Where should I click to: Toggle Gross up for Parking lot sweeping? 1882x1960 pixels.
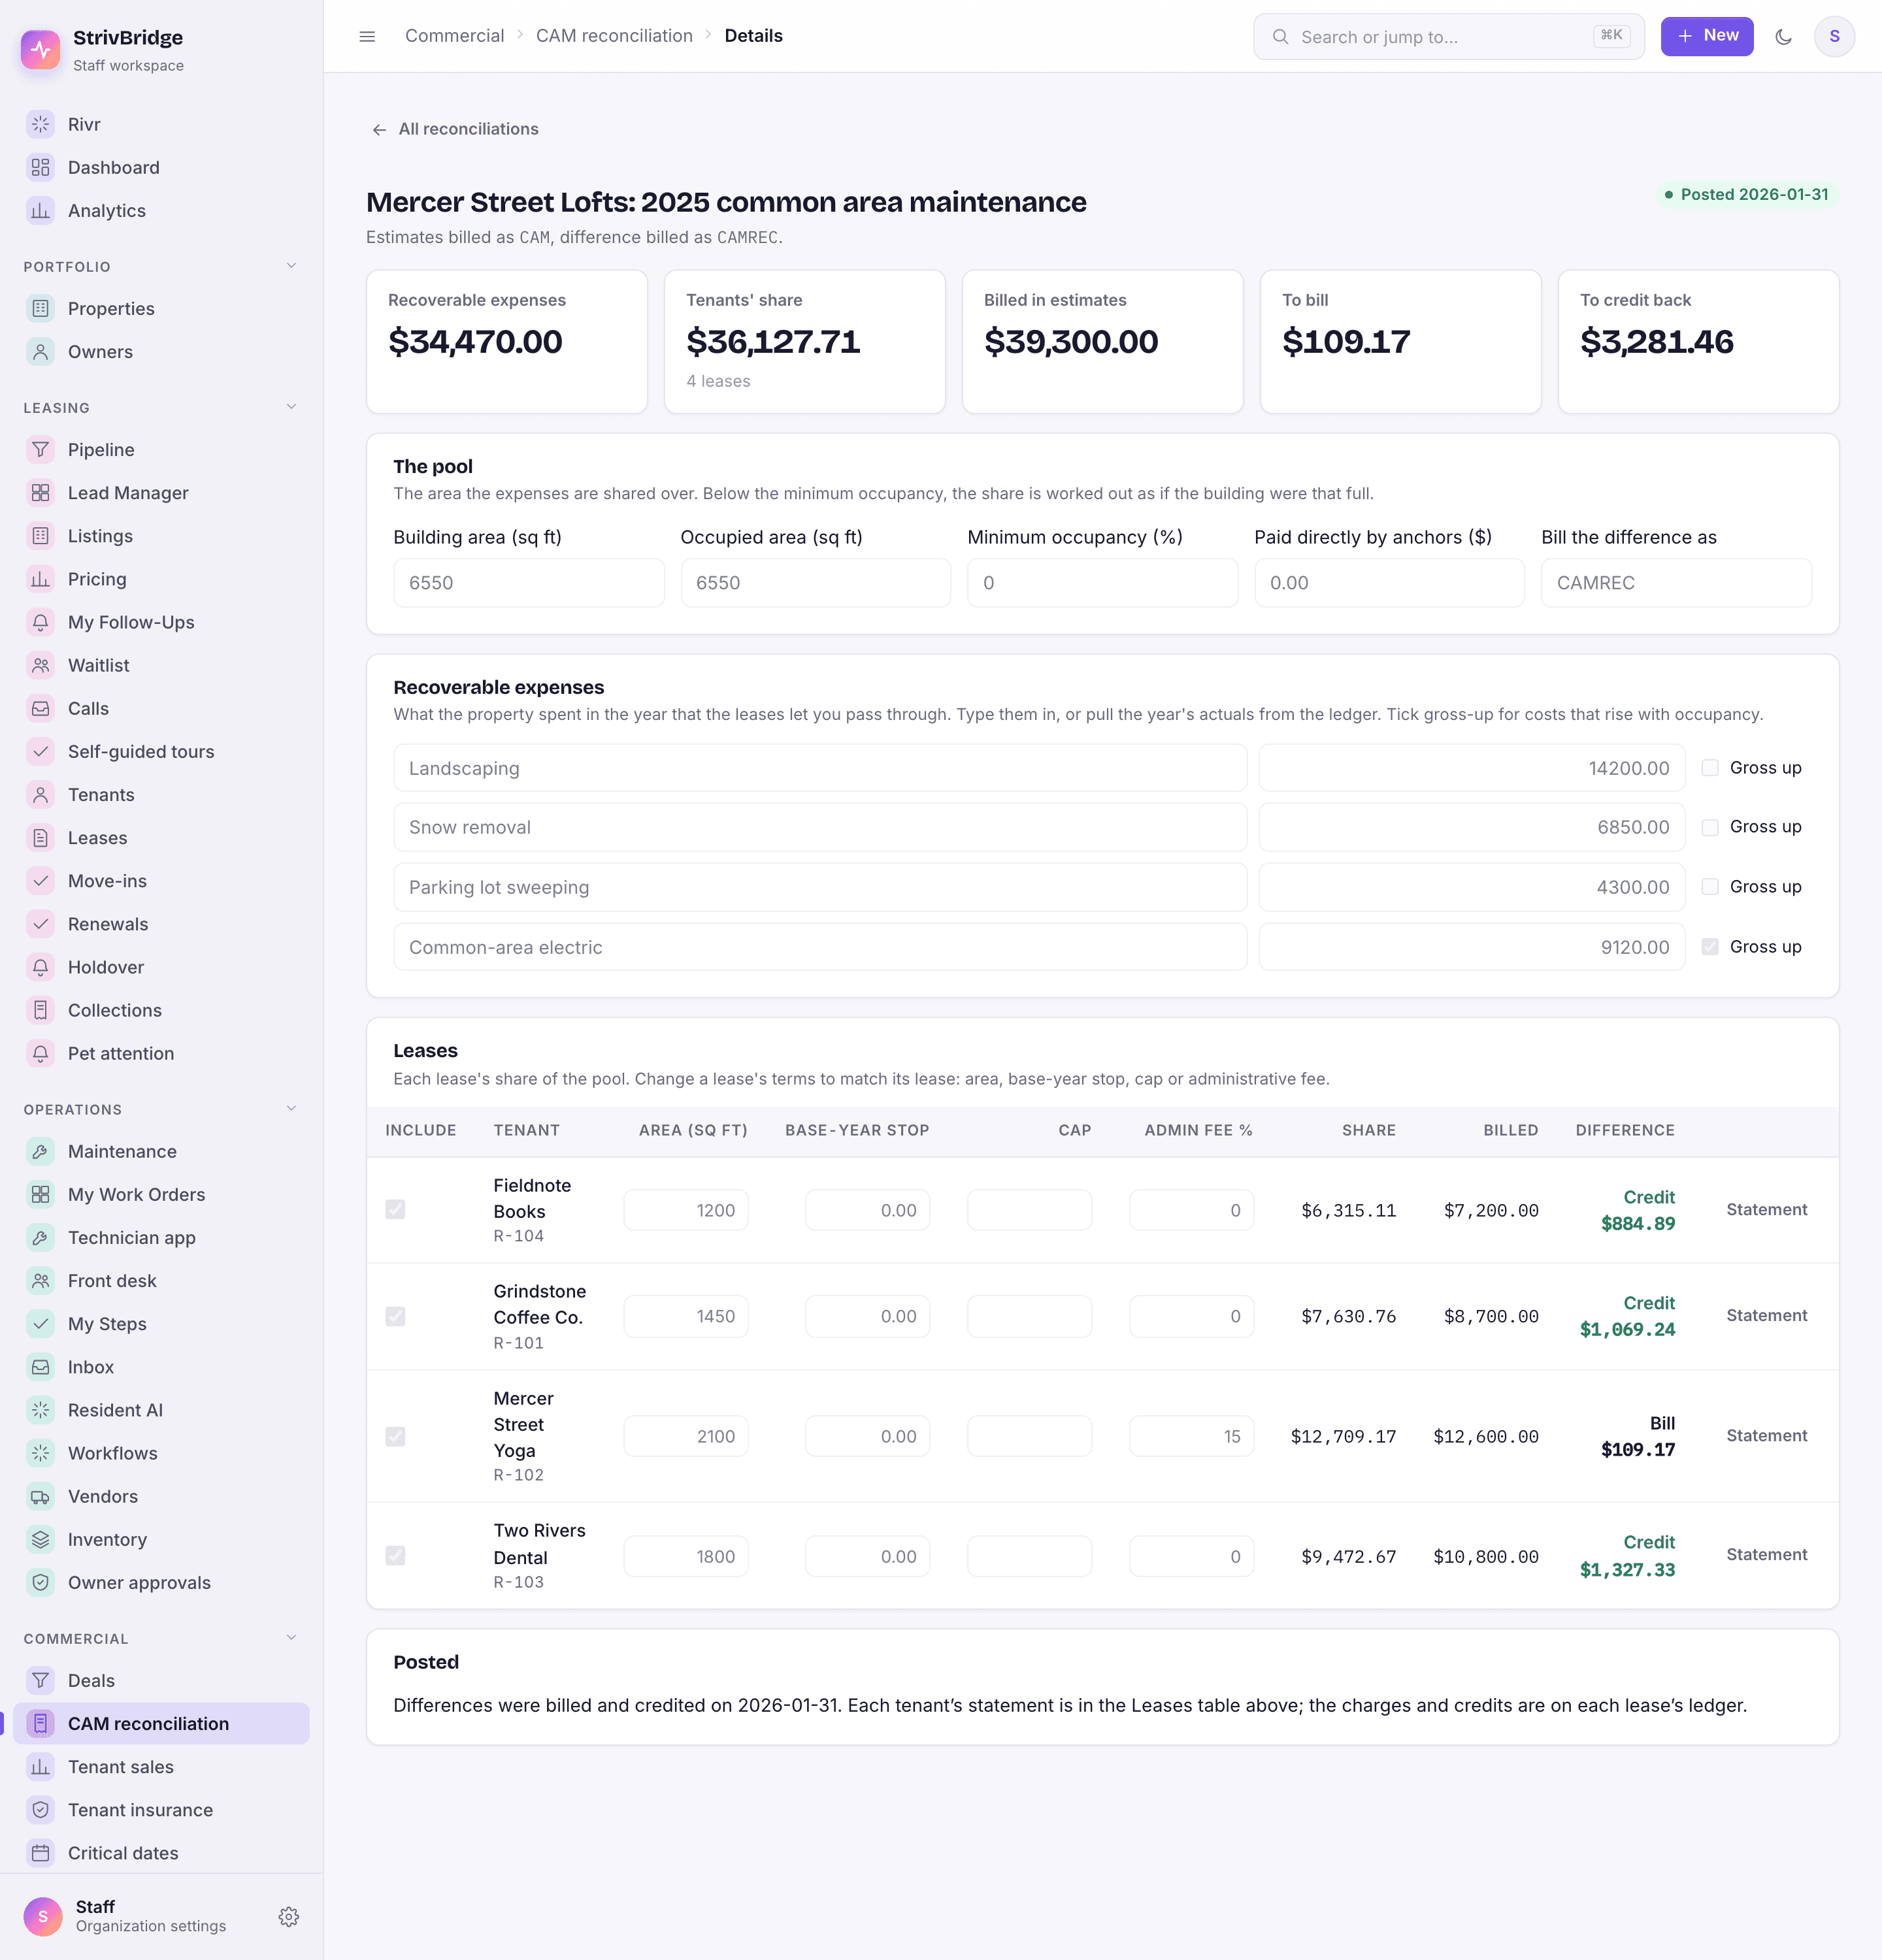(1710, 887)
